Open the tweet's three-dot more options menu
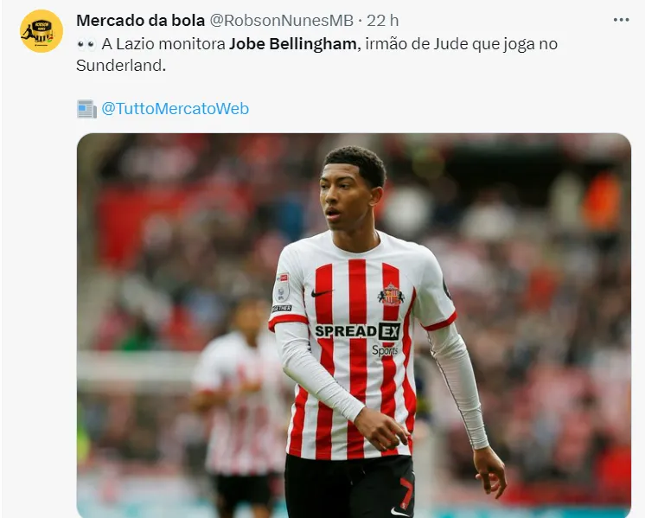This screenshot has width=645, height=518. [x=621, y=20]
